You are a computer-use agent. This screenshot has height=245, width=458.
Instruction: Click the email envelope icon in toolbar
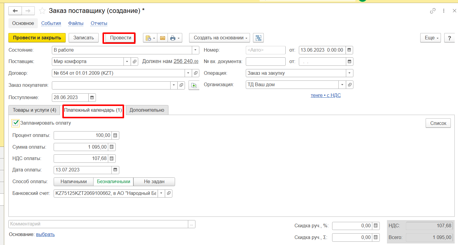[162, 38]
